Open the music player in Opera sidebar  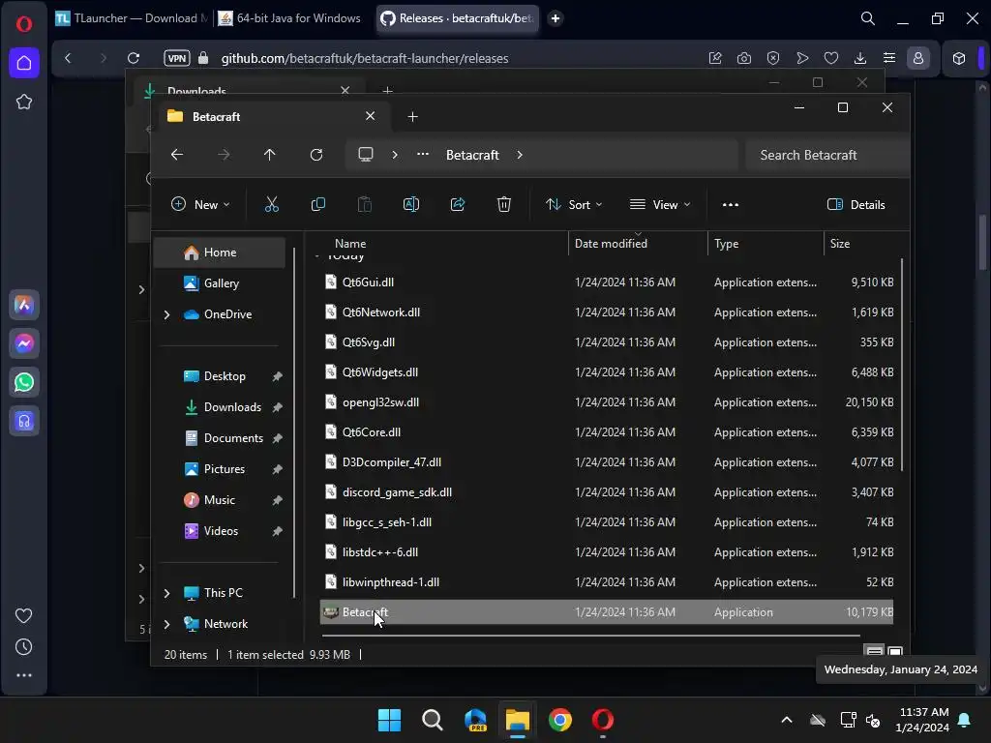click(x=24, y=421)
